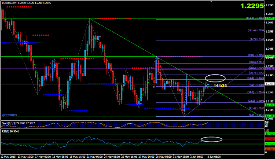The width and height of the screenshot is (275, 159).
Task: Click the green 40.0000 RSI level tag
Action: 270,144
